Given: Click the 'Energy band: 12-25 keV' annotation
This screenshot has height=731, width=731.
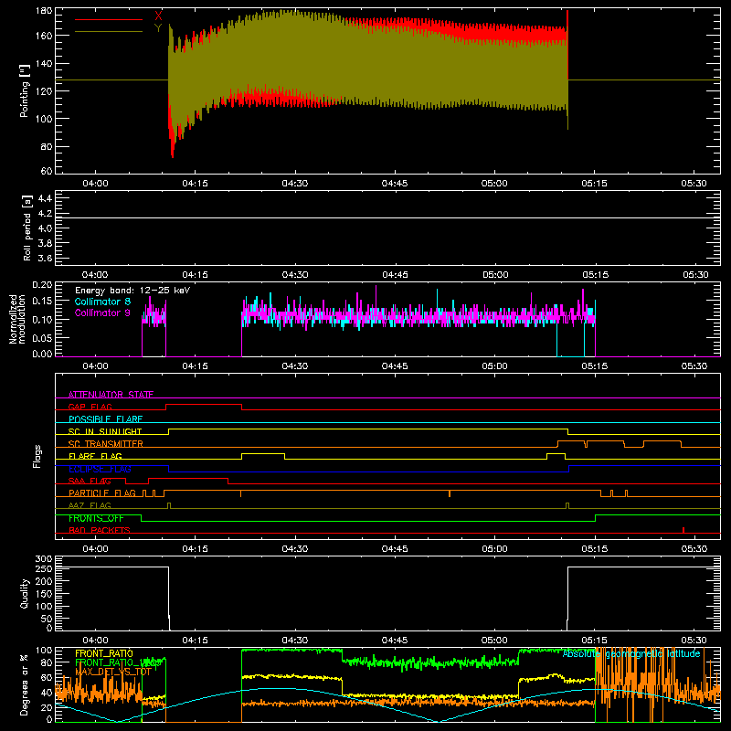Looking at the screenshot, I should pos(132,291).
